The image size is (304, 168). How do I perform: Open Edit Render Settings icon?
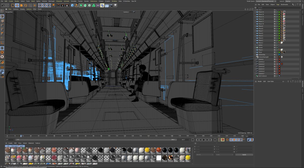pos(66,5)
